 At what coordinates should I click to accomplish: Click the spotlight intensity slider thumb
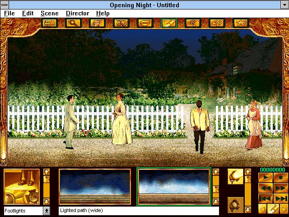(x=248, y=179)
